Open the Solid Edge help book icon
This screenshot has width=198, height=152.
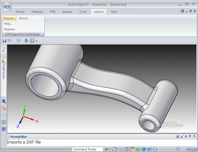pos(182,11)
